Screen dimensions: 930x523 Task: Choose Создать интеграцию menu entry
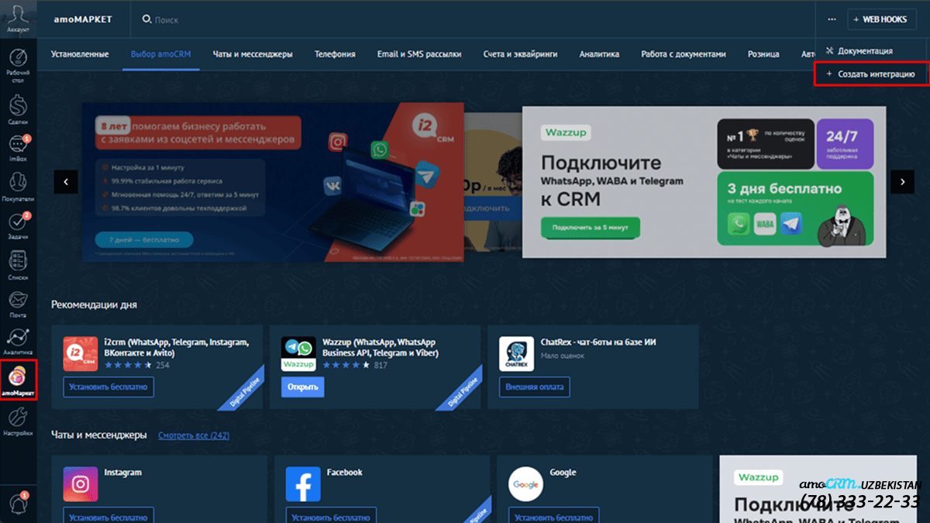871,74
